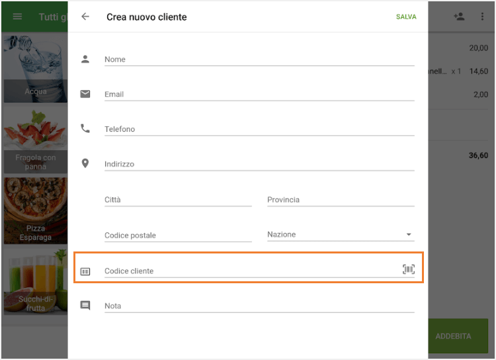The height and width of the screenshot is (360, 496).
Task: Focus the Codice postale input field
Action: (178, 235)
